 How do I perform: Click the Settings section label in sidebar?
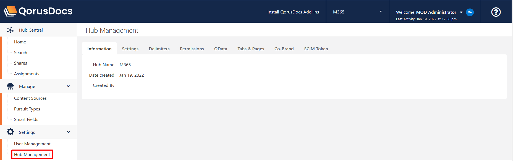click(x=27, y=132)
